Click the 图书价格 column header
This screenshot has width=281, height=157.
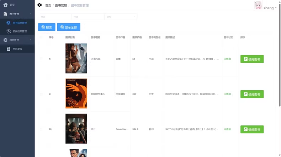137,37
